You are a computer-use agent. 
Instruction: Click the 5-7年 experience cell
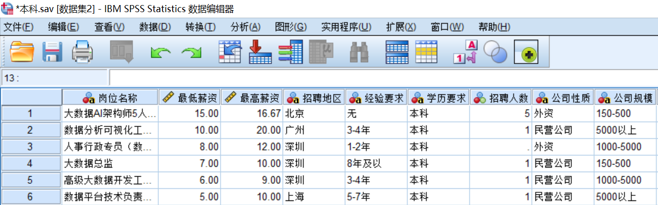(376, 197)
